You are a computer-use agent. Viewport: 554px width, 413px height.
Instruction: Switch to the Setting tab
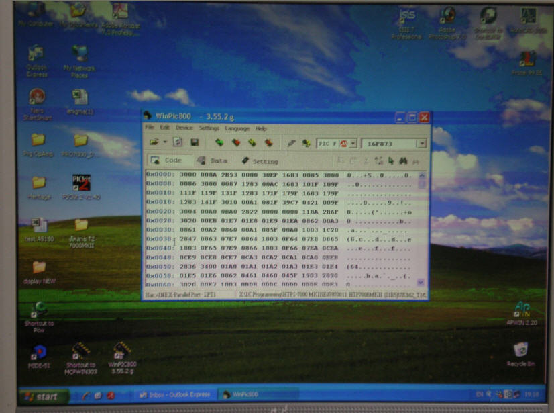(260, 161)
